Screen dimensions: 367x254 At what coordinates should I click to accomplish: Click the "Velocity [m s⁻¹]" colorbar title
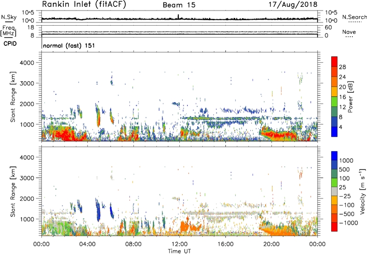pyautogui.click(x=362, y=191)
